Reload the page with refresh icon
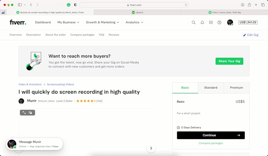268x156 pixels. pyautogui.click(x=186, y=5)
